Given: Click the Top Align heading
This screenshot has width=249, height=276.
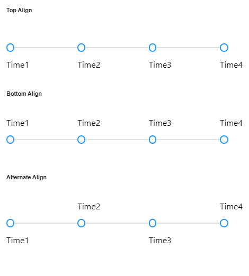Looking at the screenshot, I should [x=19, y=10].
